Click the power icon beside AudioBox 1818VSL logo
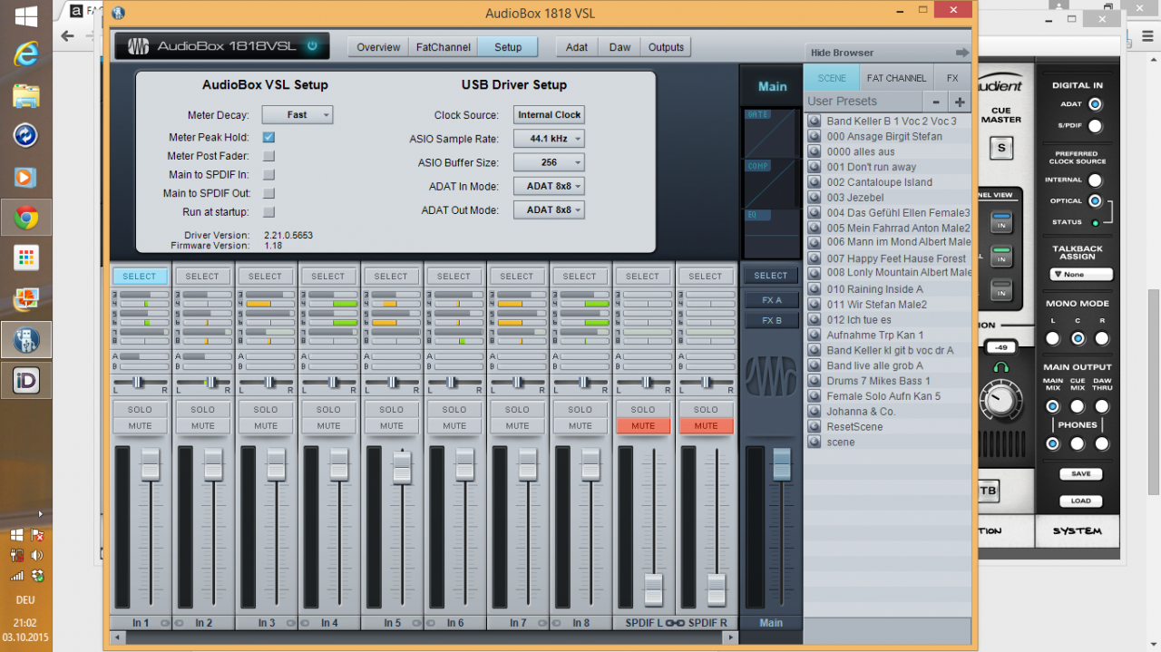Screen dimensions: 1161x652 (312, 45)
